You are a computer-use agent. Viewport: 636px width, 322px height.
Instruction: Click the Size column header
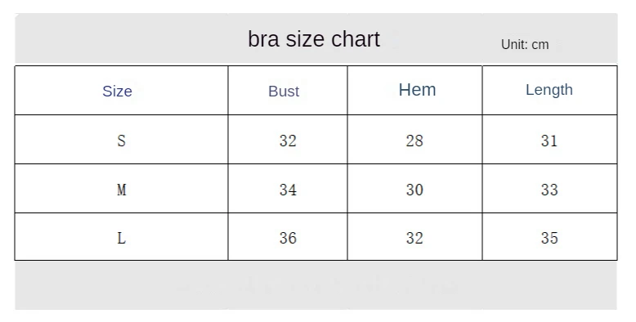117,91
